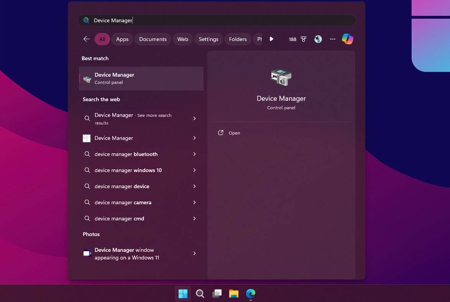Image resolution: width=450 pixels, height=302 pixels.
Task: Expand the 'device manager windows 10' chevron
Action: pos(195,170)
